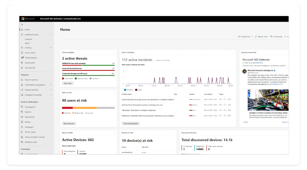
Task: Select Credentials Management API abuse threat
Action: tap(75, 74)
